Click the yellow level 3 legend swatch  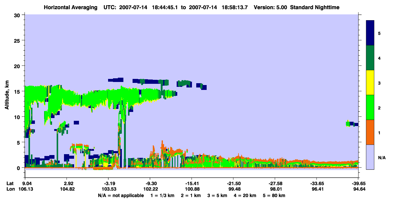tap(370, 83)
